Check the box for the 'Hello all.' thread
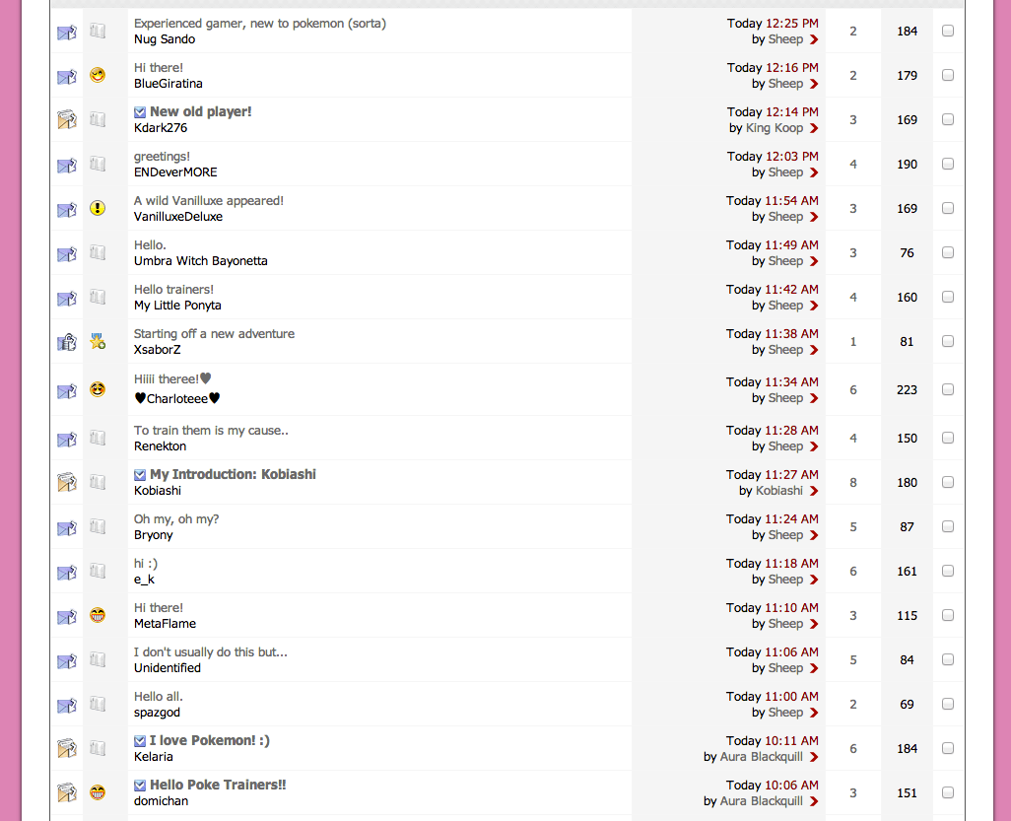Image resolution: width=1011 pixels, height=821 pixels. 948,704
